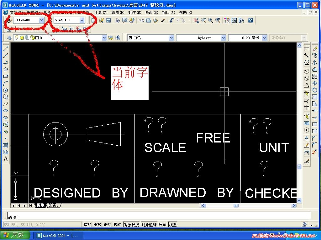Choose the Linear Dimension tool
The height and width of the screenshot is (240, 321).
307,49
